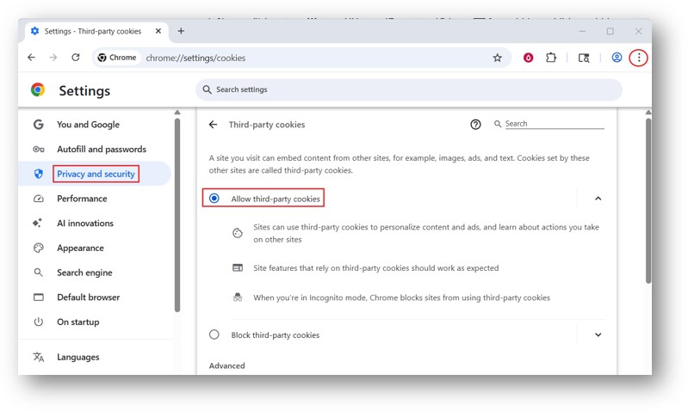Open help for Third-party cookies
688x411 pixels.
coord(475,125)
